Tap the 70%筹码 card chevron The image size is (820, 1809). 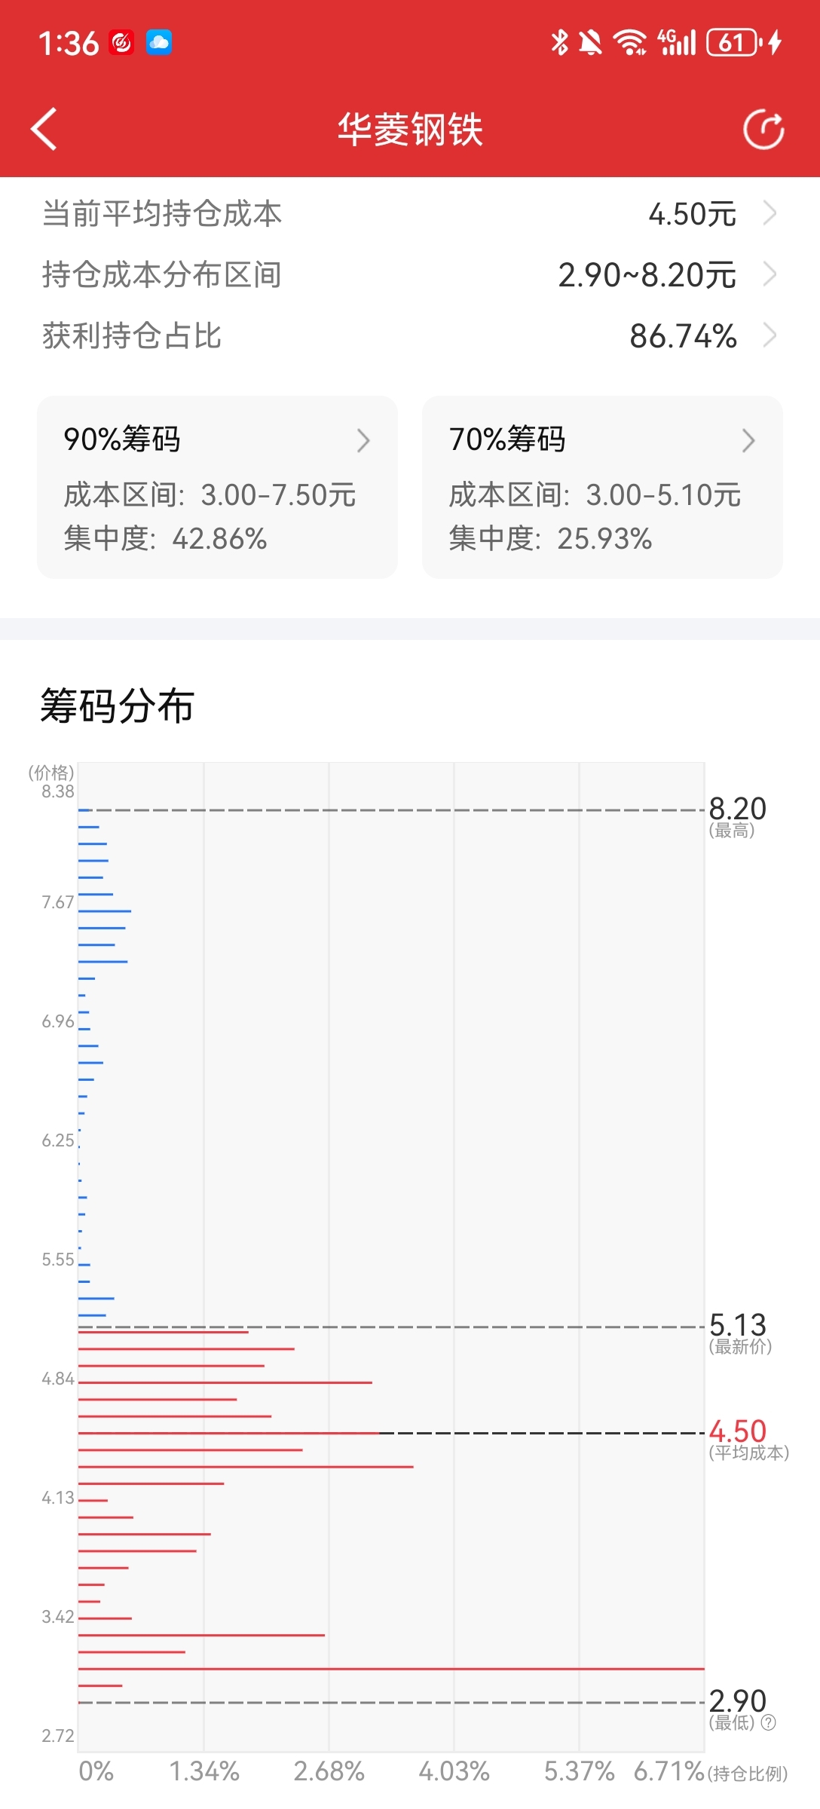point(748,440)
